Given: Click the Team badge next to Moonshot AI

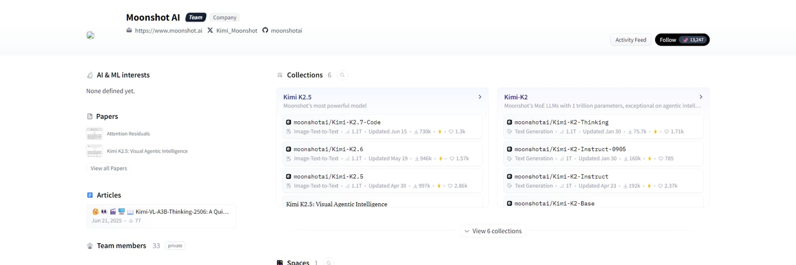Looking at the screenshot, I should [x=196, y=17].
